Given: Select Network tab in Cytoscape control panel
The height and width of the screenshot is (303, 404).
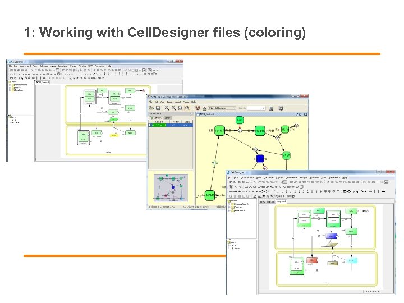Looking at the screenshot, I should coord(155,118).
